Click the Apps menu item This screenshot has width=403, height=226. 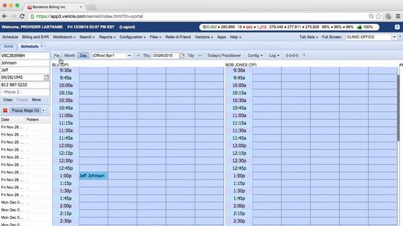[x=221, y=37]
